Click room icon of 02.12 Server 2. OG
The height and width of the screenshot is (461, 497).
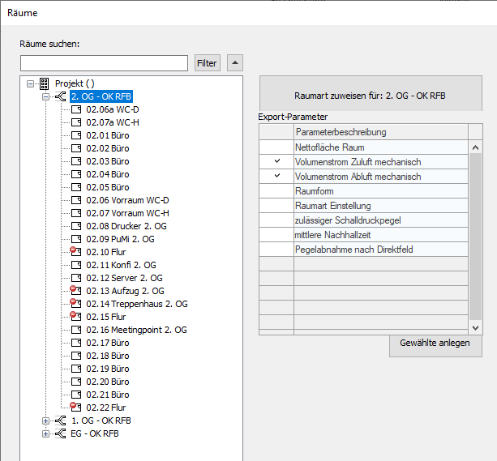[76, 278]
